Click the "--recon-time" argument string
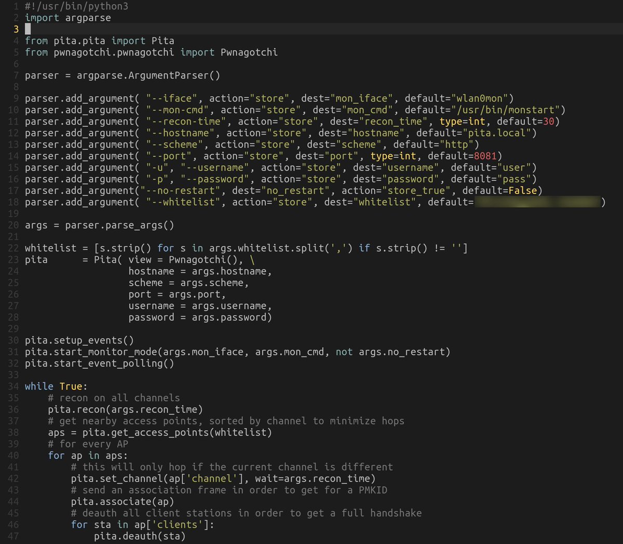Screen dimensions: 623x544 coord(186,121)
